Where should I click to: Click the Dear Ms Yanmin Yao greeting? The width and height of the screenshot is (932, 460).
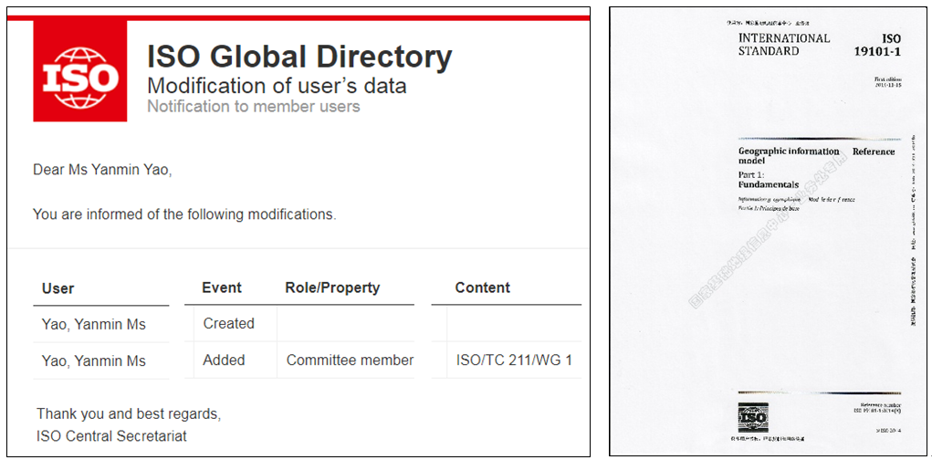[101, 170]
